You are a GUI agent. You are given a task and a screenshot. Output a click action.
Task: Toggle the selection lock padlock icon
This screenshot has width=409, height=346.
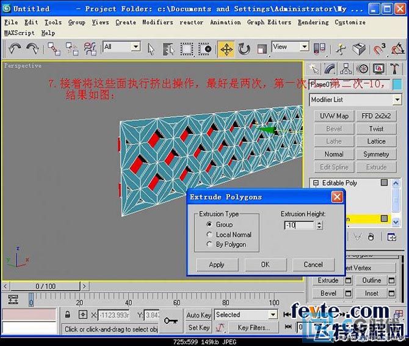coord(68,314)
